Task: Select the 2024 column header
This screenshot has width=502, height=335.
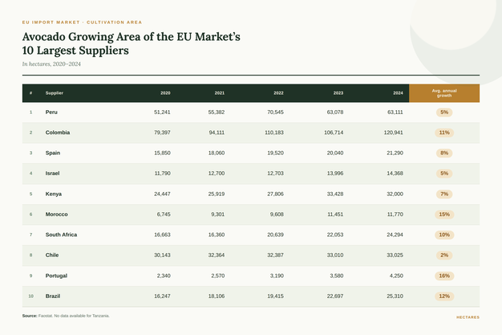Action: click(398, 93)
